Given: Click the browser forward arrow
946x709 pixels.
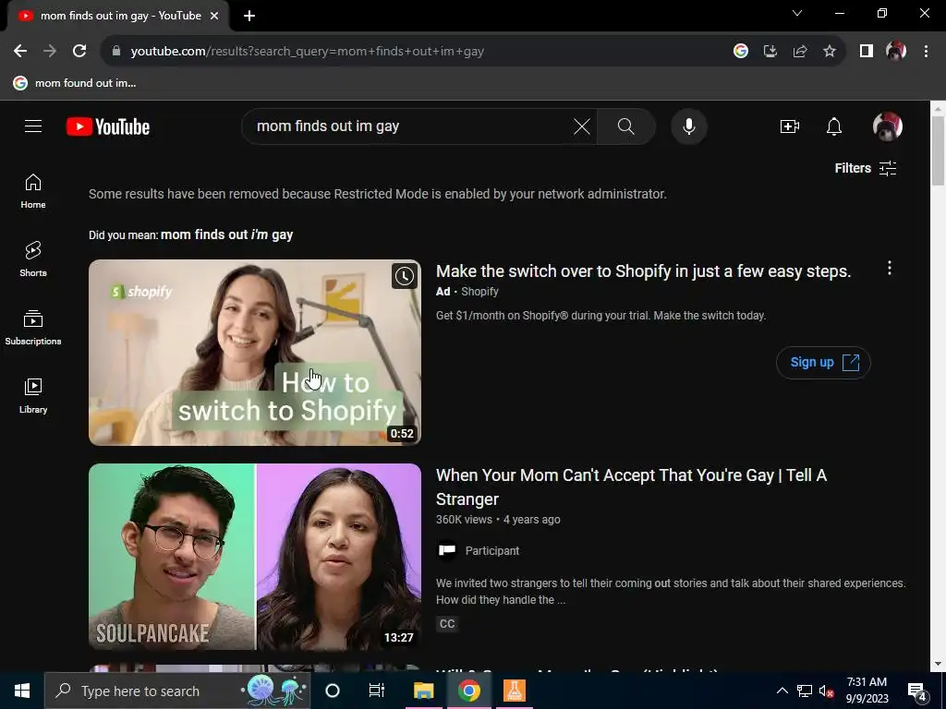Looking at the screenshot, I should pos(50,52).
